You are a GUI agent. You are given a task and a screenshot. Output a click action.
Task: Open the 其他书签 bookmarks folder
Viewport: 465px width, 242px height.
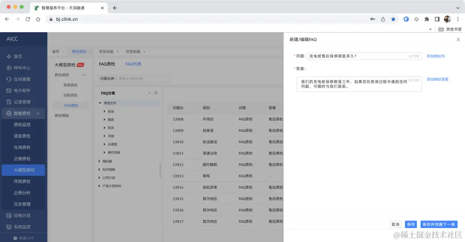[x=450, y=29]
